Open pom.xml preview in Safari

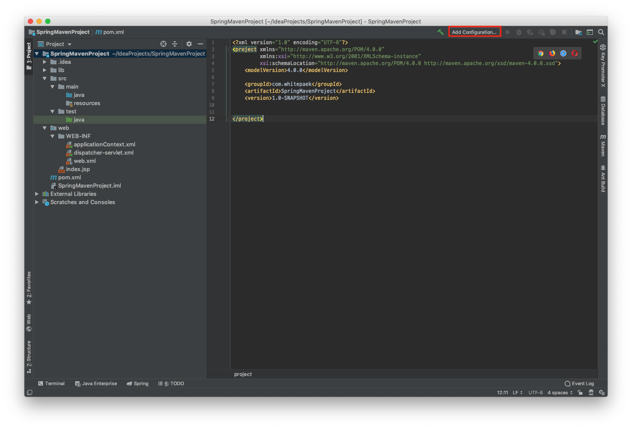coord(563,53)
